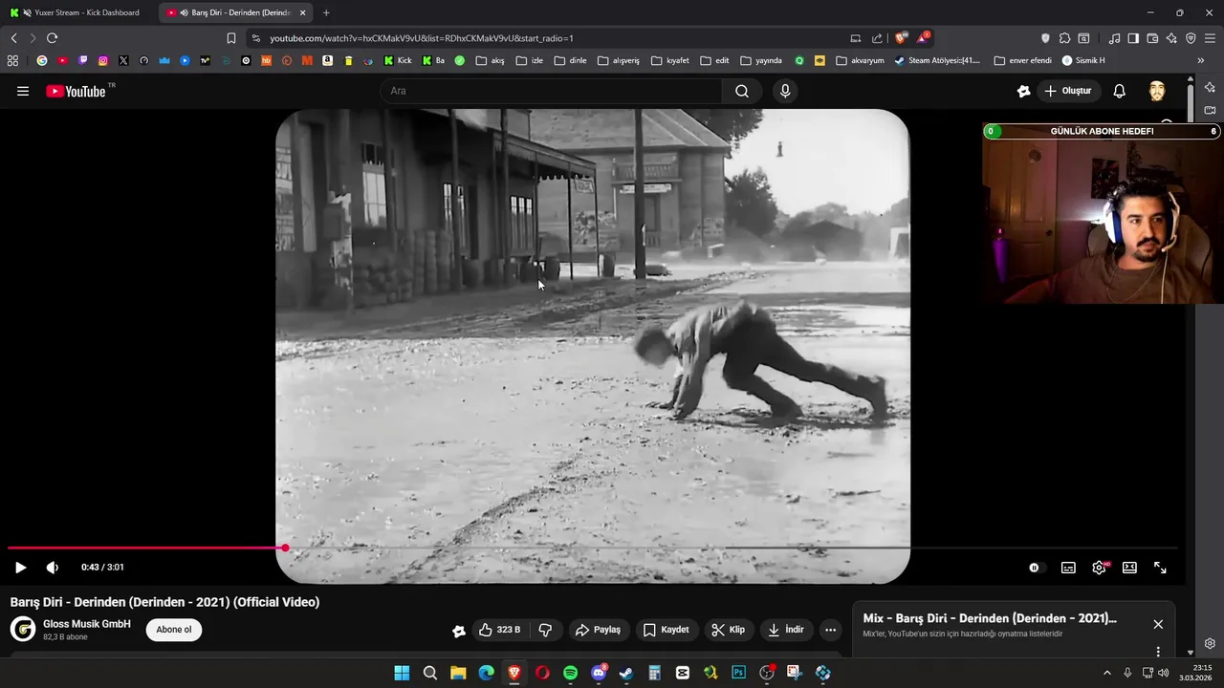Enter fullscreen mode on the video

(1160, 568)
